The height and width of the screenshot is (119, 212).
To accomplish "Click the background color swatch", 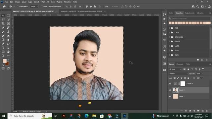I will [x=7, y=64].
